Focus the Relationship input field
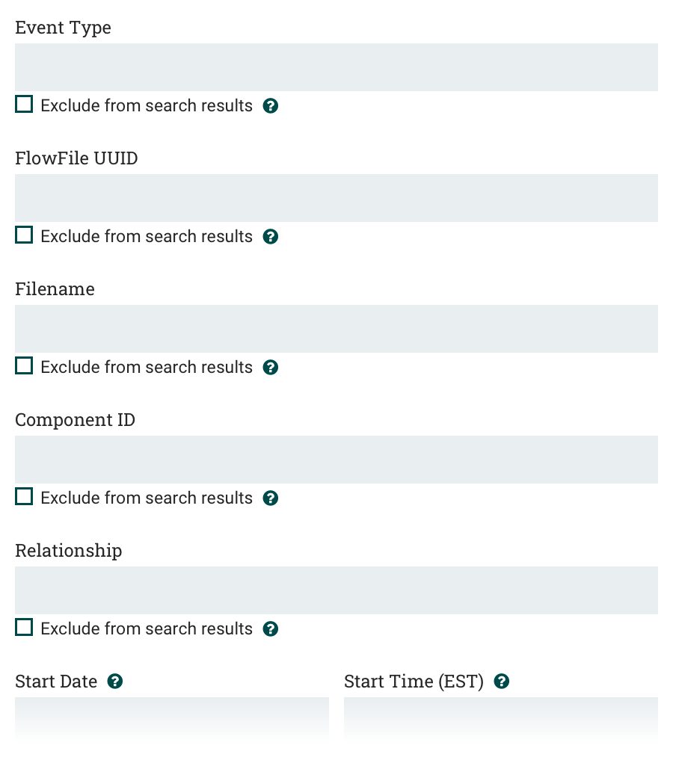673x760 pixels. (x=336, y=590)
